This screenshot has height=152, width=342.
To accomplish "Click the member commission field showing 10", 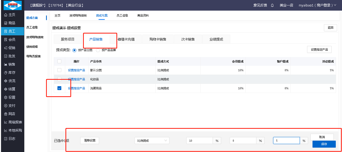I will (199, 141).
